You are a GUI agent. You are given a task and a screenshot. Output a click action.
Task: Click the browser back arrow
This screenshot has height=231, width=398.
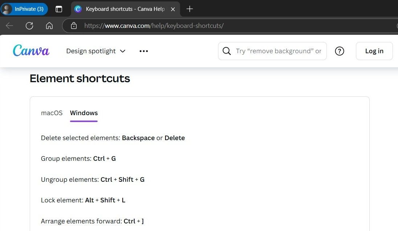[x=9, y=25]
